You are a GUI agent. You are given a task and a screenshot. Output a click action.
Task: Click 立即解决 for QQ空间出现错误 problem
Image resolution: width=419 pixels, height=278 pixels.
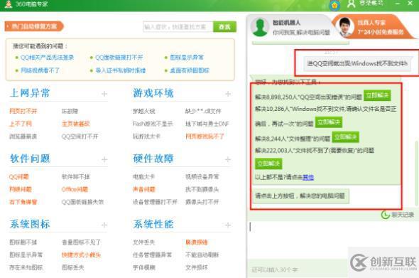coord(377,95)
